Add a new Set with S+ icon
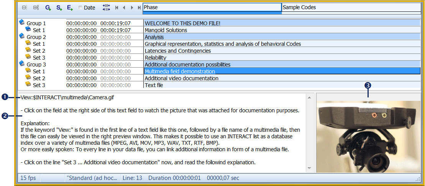Screen dimensions: 425x186 click(x=59, y=8)
